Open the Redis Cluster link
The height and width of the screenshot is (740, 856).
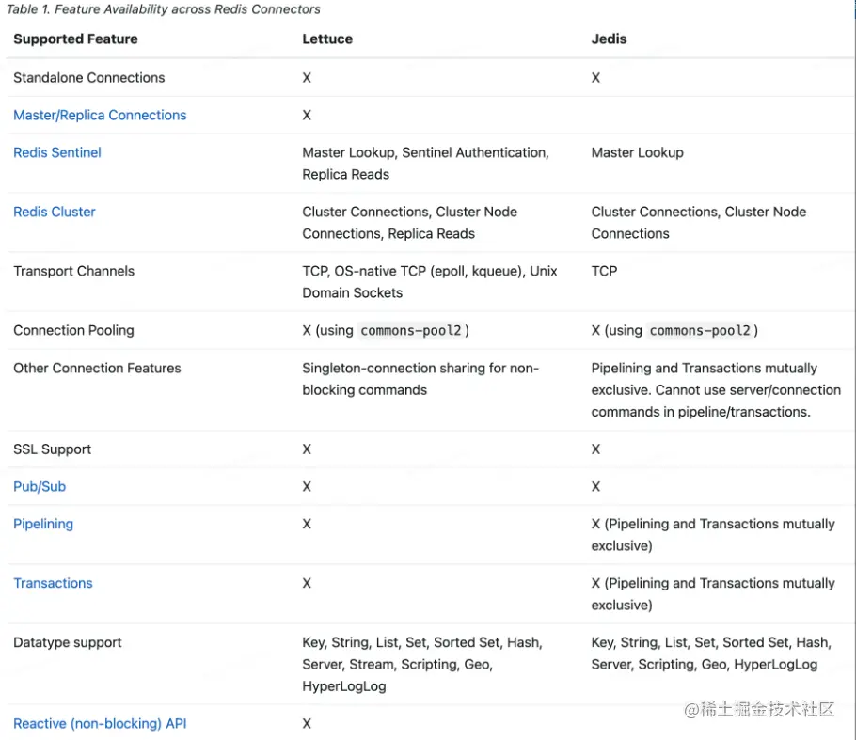55,212
